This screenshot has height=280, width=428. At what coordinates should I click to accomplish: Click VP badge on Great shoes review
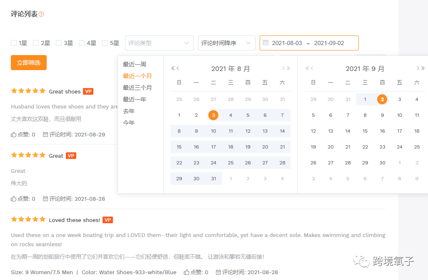click(88, 91)
